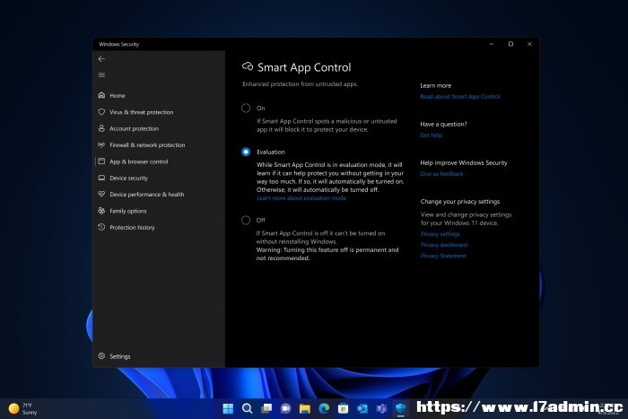Go back with the back arrow
Screen dimensions: 628x419
pos(101,59)
